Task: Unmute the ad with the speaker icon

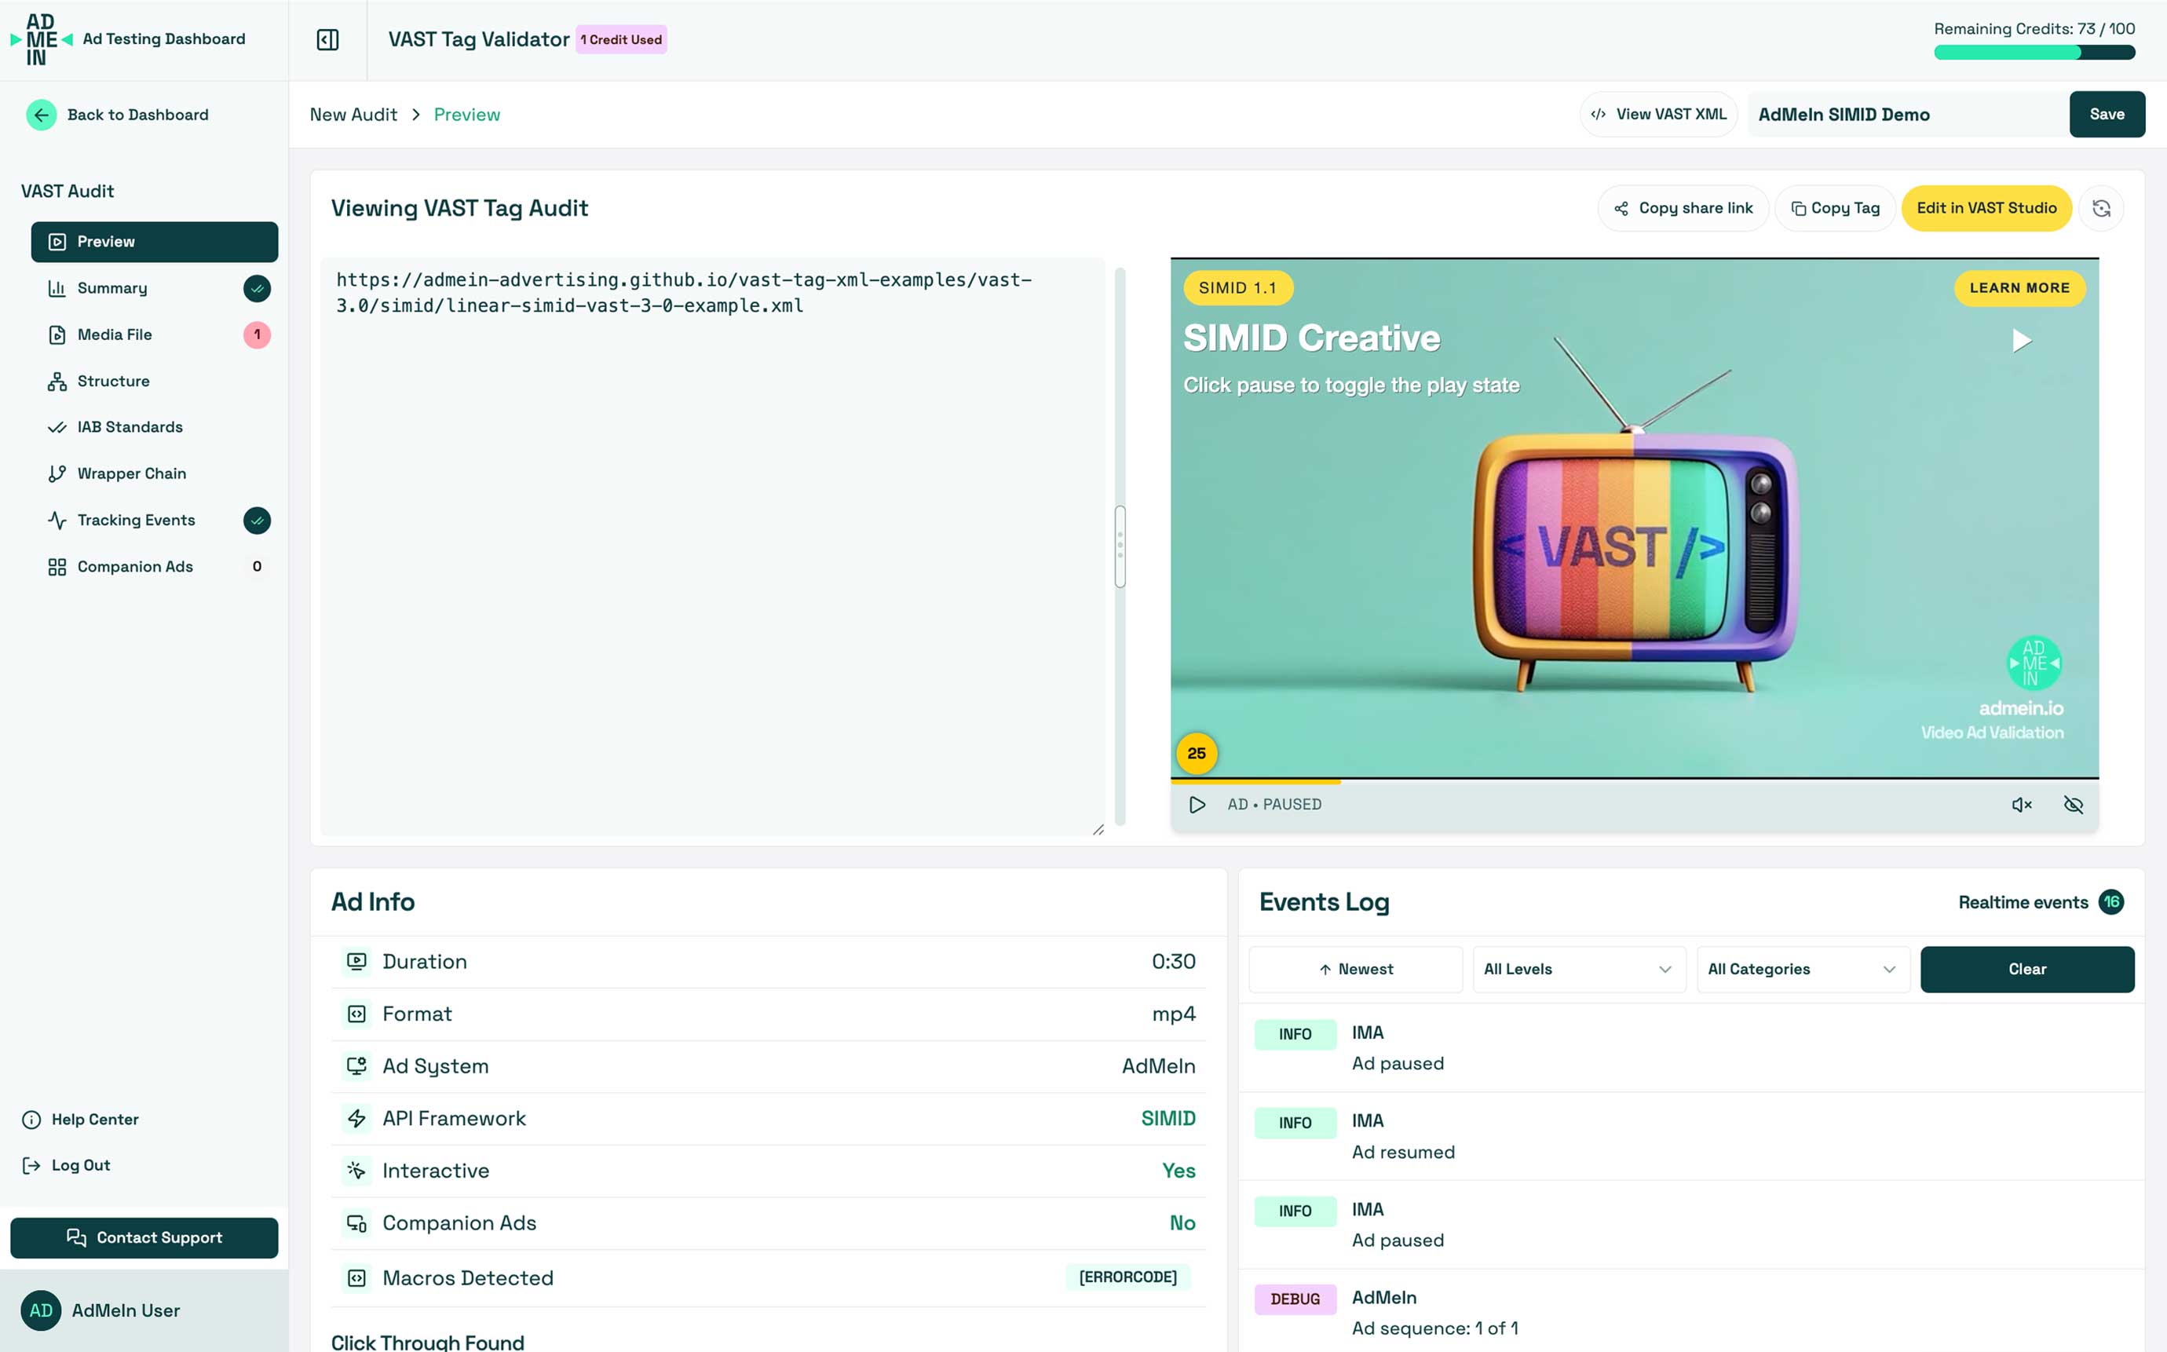Action: [x=2021, y=805]
